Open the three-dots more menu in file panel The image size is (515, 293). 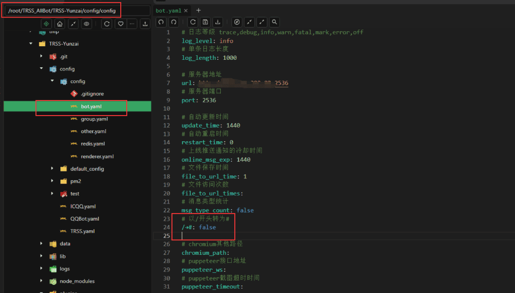[x=132, y=24]
